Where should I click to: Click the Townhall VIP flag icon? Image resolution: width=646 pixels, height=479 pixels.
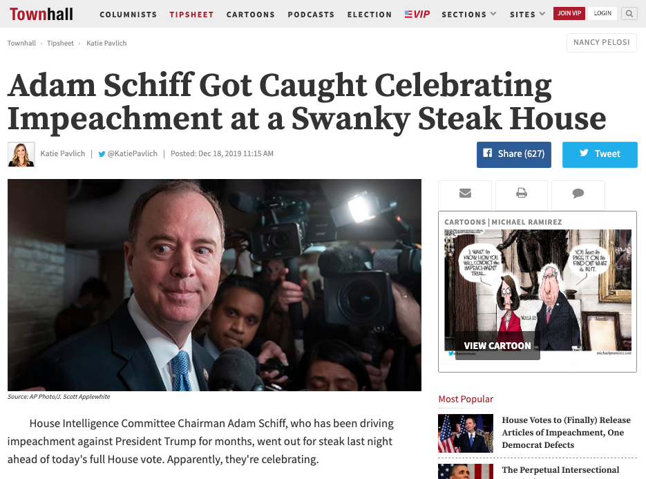click(408, 13)
